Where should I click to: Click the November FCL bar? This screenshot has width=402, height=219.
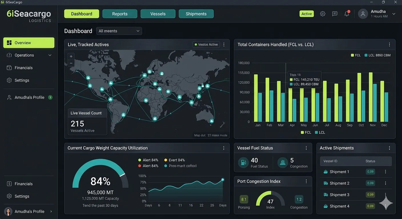point(371,97)
